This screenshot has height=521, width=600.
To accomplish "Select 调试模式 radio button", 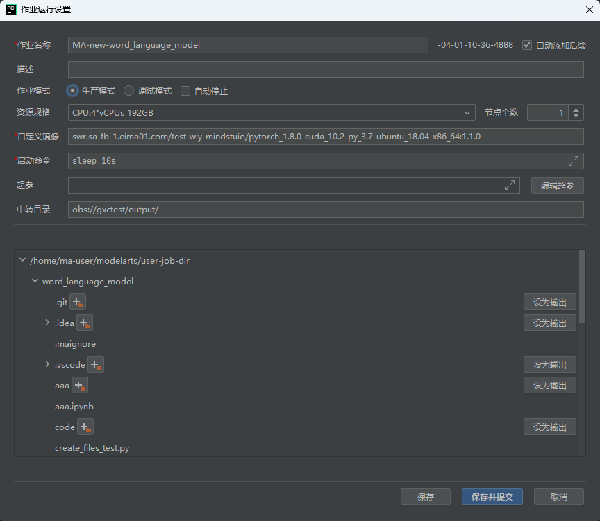I will click(x=128, y=91).
